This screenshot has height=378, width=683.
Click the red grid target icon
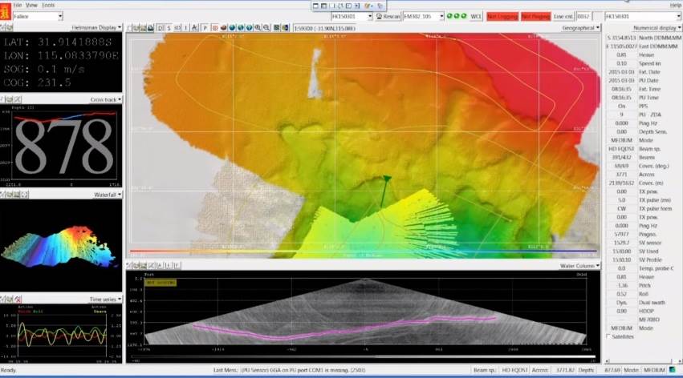click(213, 28)
